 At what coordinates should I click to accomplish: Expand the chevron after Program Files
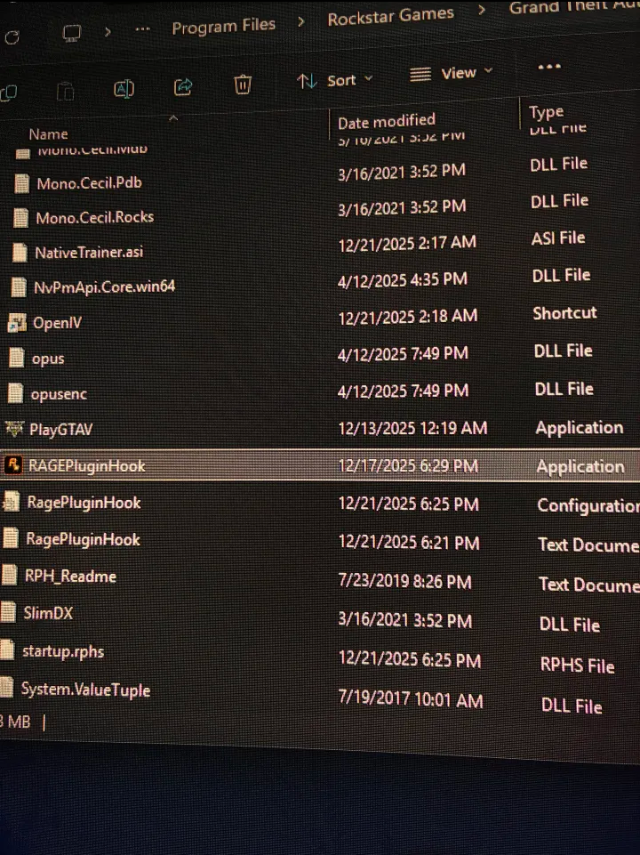[300, 23]
